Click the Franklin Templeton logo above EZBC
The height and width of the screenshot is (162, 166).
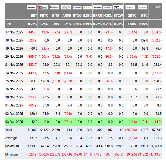(x=87, y=7)
